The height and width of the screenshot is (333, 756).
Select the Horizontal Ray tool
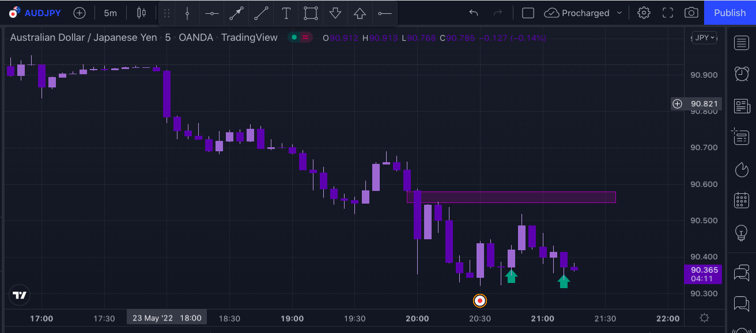pyautogui.click(x=385, y=13)
